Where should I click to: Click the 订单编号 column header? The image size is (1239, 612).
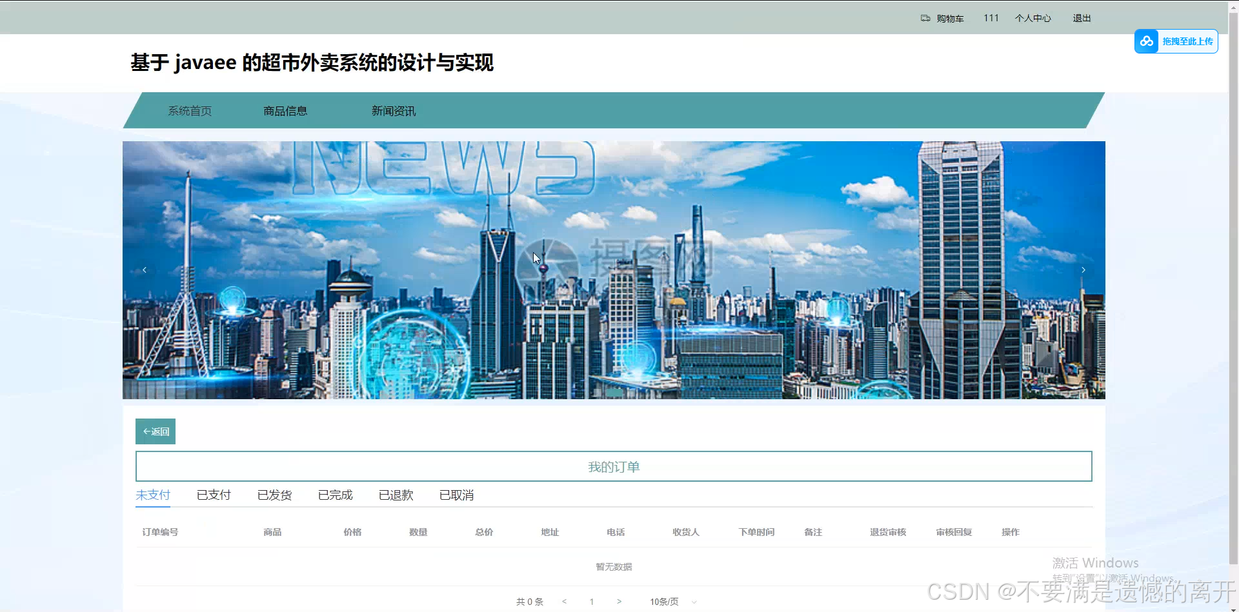tap(160, 532)
